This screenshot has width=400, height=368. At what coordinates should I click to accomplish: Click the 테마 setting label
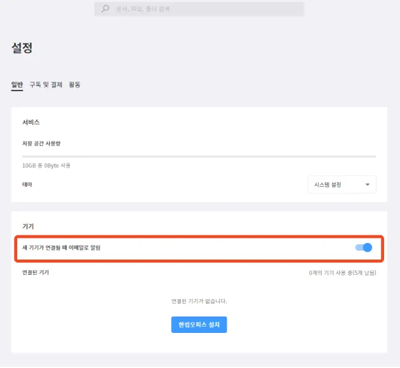(x=27, y=184)
